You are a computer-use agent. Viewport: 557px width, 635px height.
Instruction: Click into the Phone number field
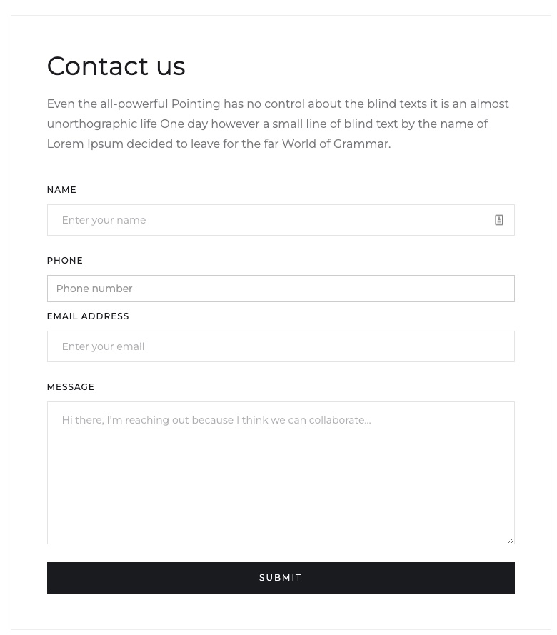pyautogui.click(x=281, y=289)
